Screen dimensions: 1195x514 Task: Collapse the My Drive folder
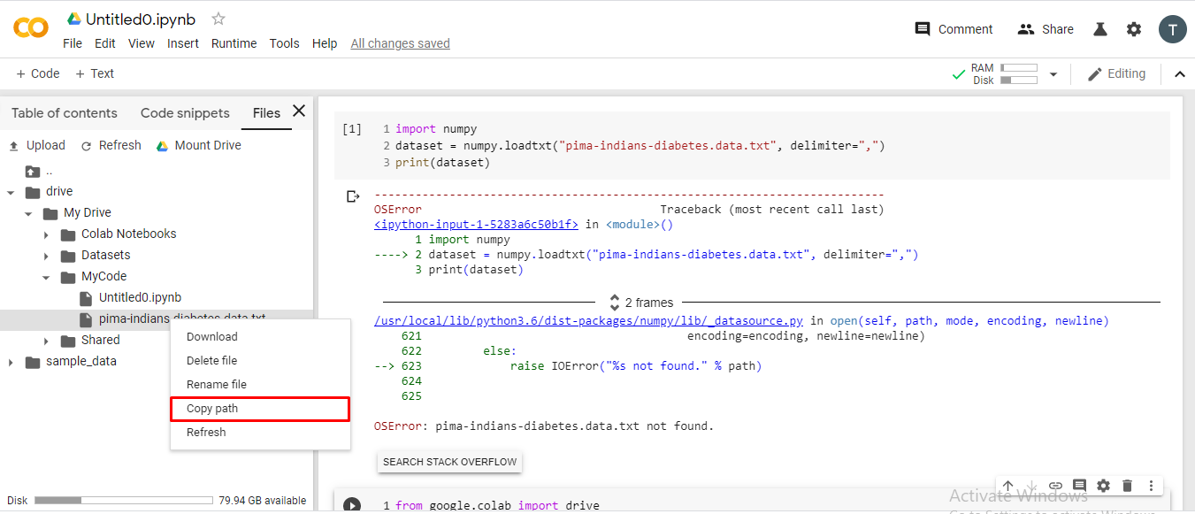(x=28, y=212)
